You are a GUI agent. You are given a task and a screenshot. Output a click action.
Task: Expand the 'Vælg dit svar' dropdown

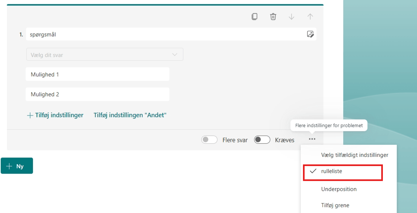105,54
